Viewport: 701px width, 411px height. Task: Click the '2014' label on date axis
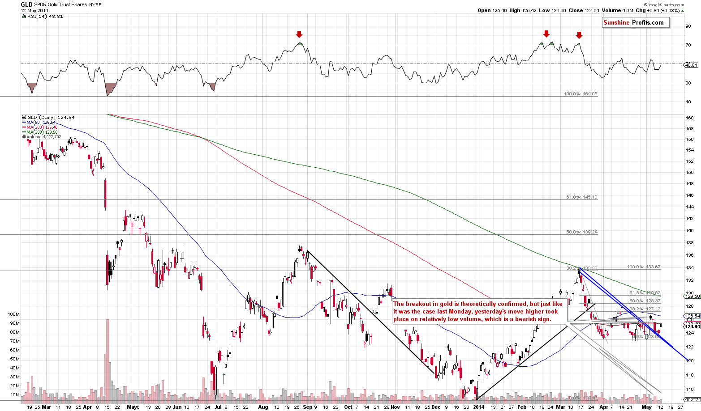pos(479,407)
